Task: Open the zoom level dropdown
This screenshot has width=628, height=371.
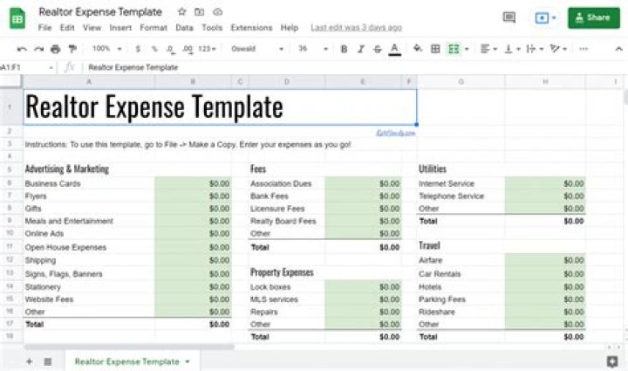Action: (106, 49)
